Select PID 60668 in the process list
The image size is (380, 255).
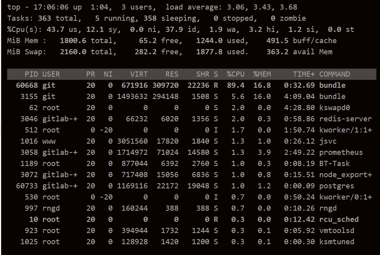pos(27,85)
